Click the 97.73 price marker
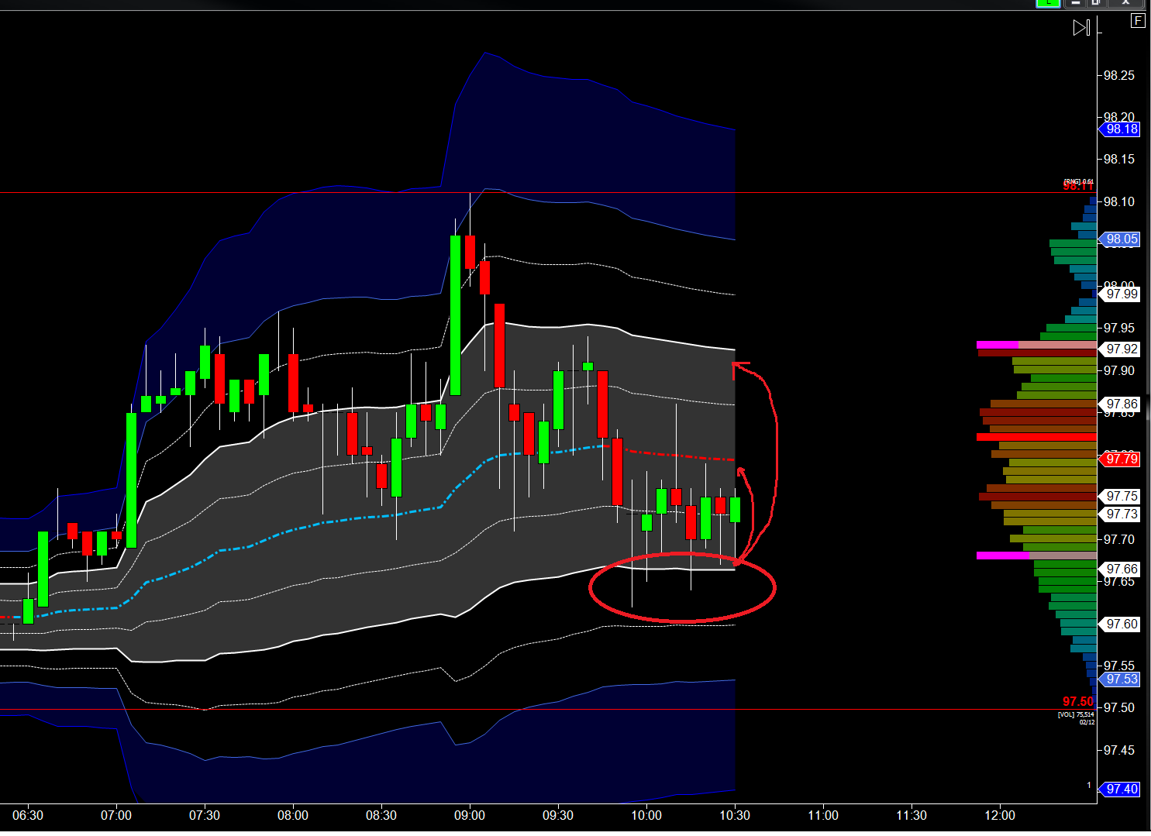Viewport: 1151px width, 836px height. pyautogui.click(x=1120, y=514)
